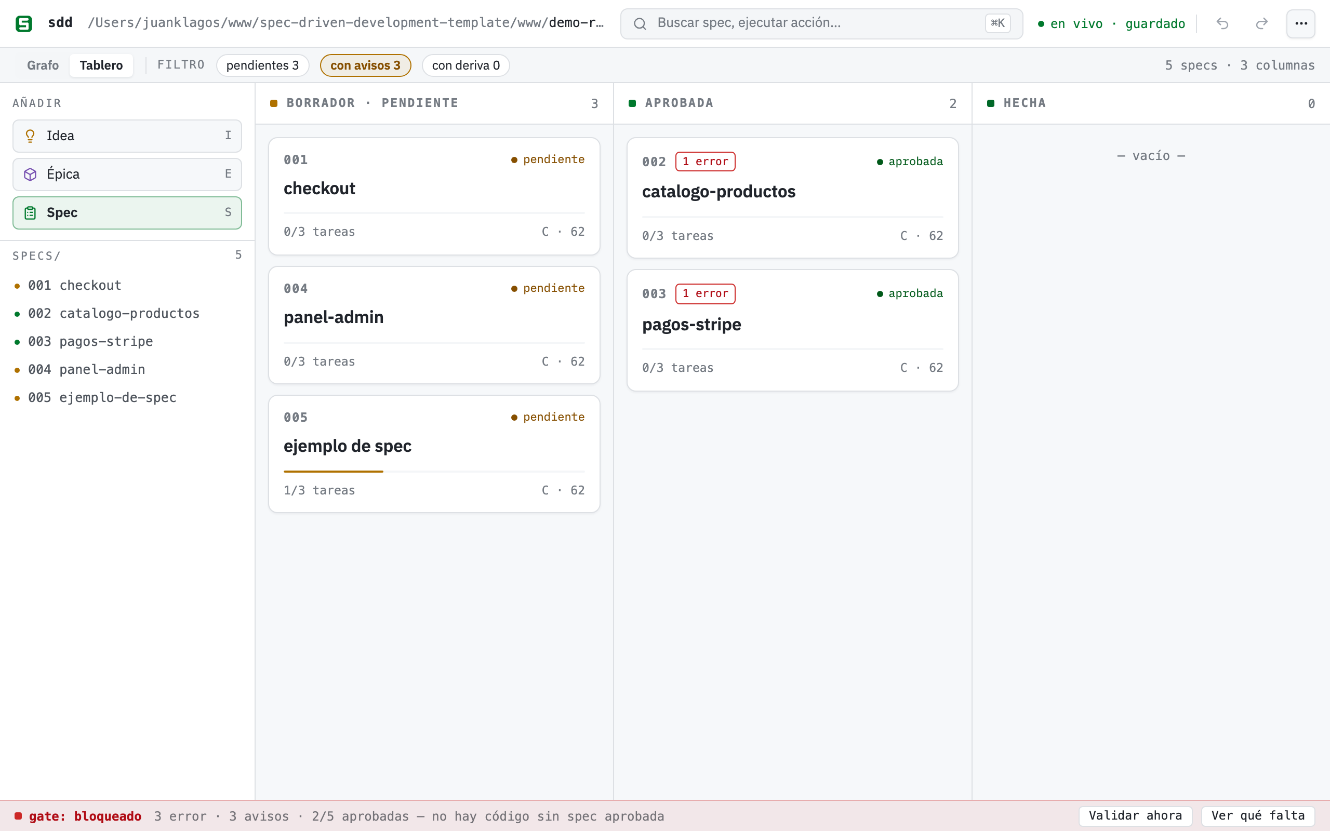Click the ⌘K shortcut badge

pos(997,24)
